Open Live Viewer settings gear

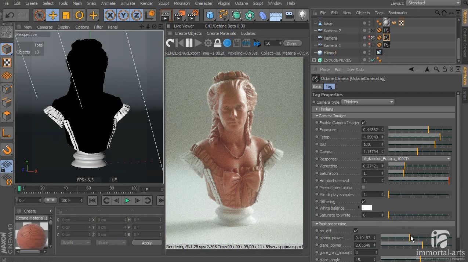tap(208, 43)
